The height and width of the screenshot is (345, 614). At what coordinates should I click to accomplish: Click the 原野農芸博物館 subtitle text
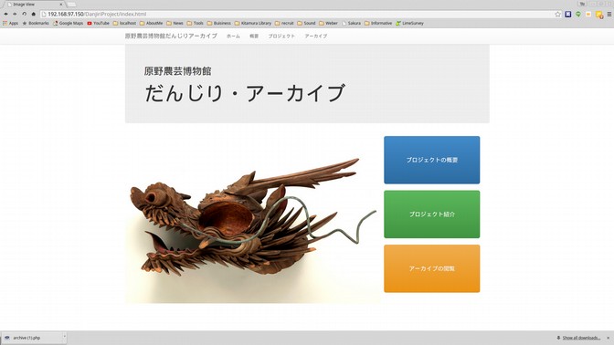click(178, 71)
